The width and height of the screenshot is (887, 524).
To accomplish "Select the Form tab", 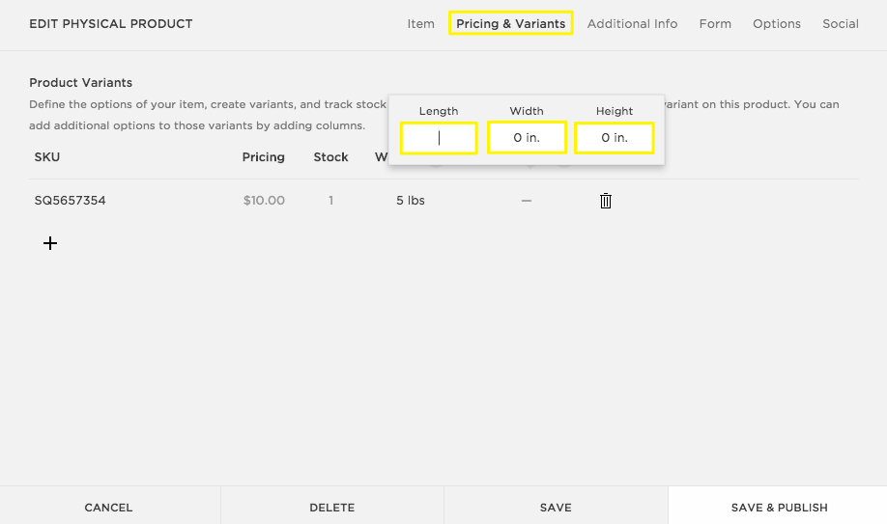I will tap(715, 24).
